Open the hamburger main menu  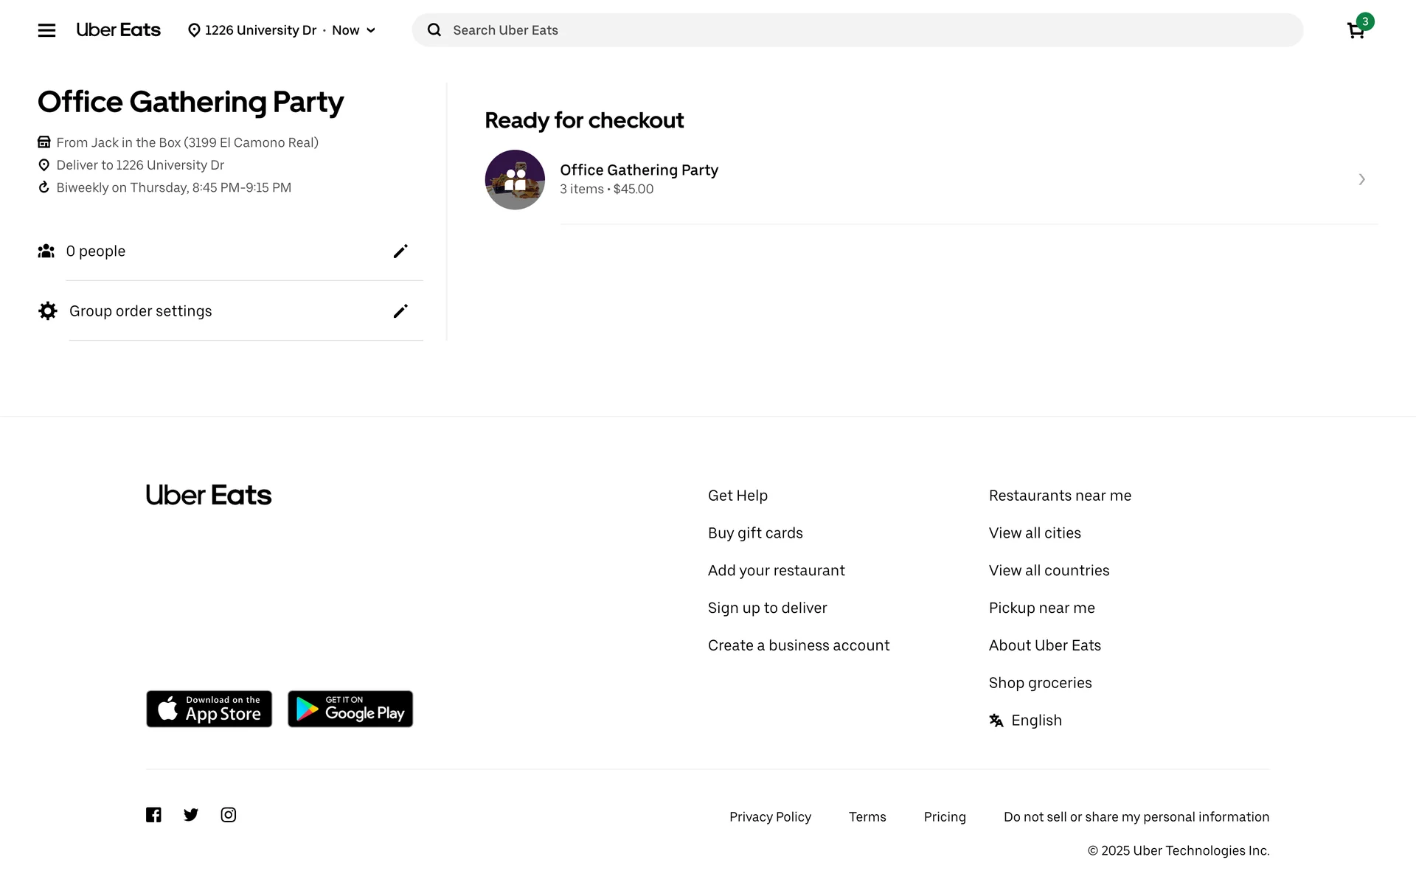(x=46, y=30)
